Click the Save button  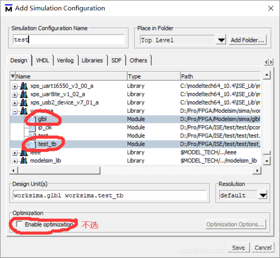(239, 248)
